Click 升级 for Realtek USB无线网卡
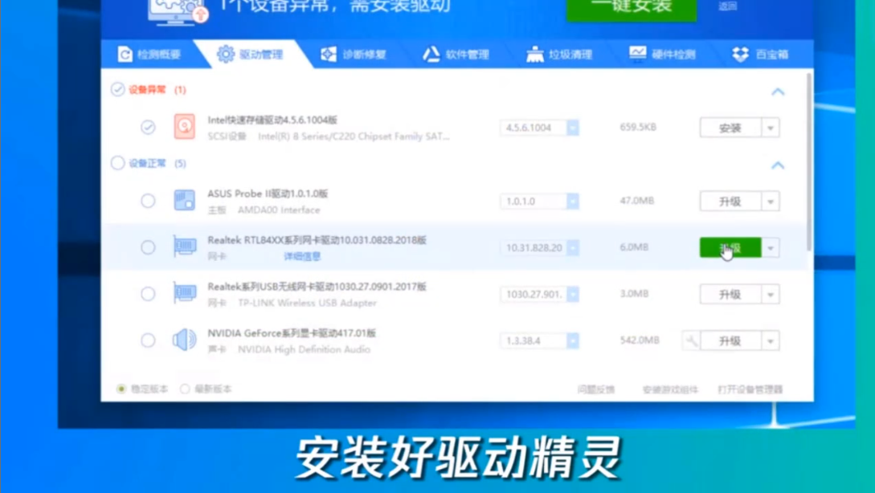Screen dimensions: 875x493 tap(730, 294)
